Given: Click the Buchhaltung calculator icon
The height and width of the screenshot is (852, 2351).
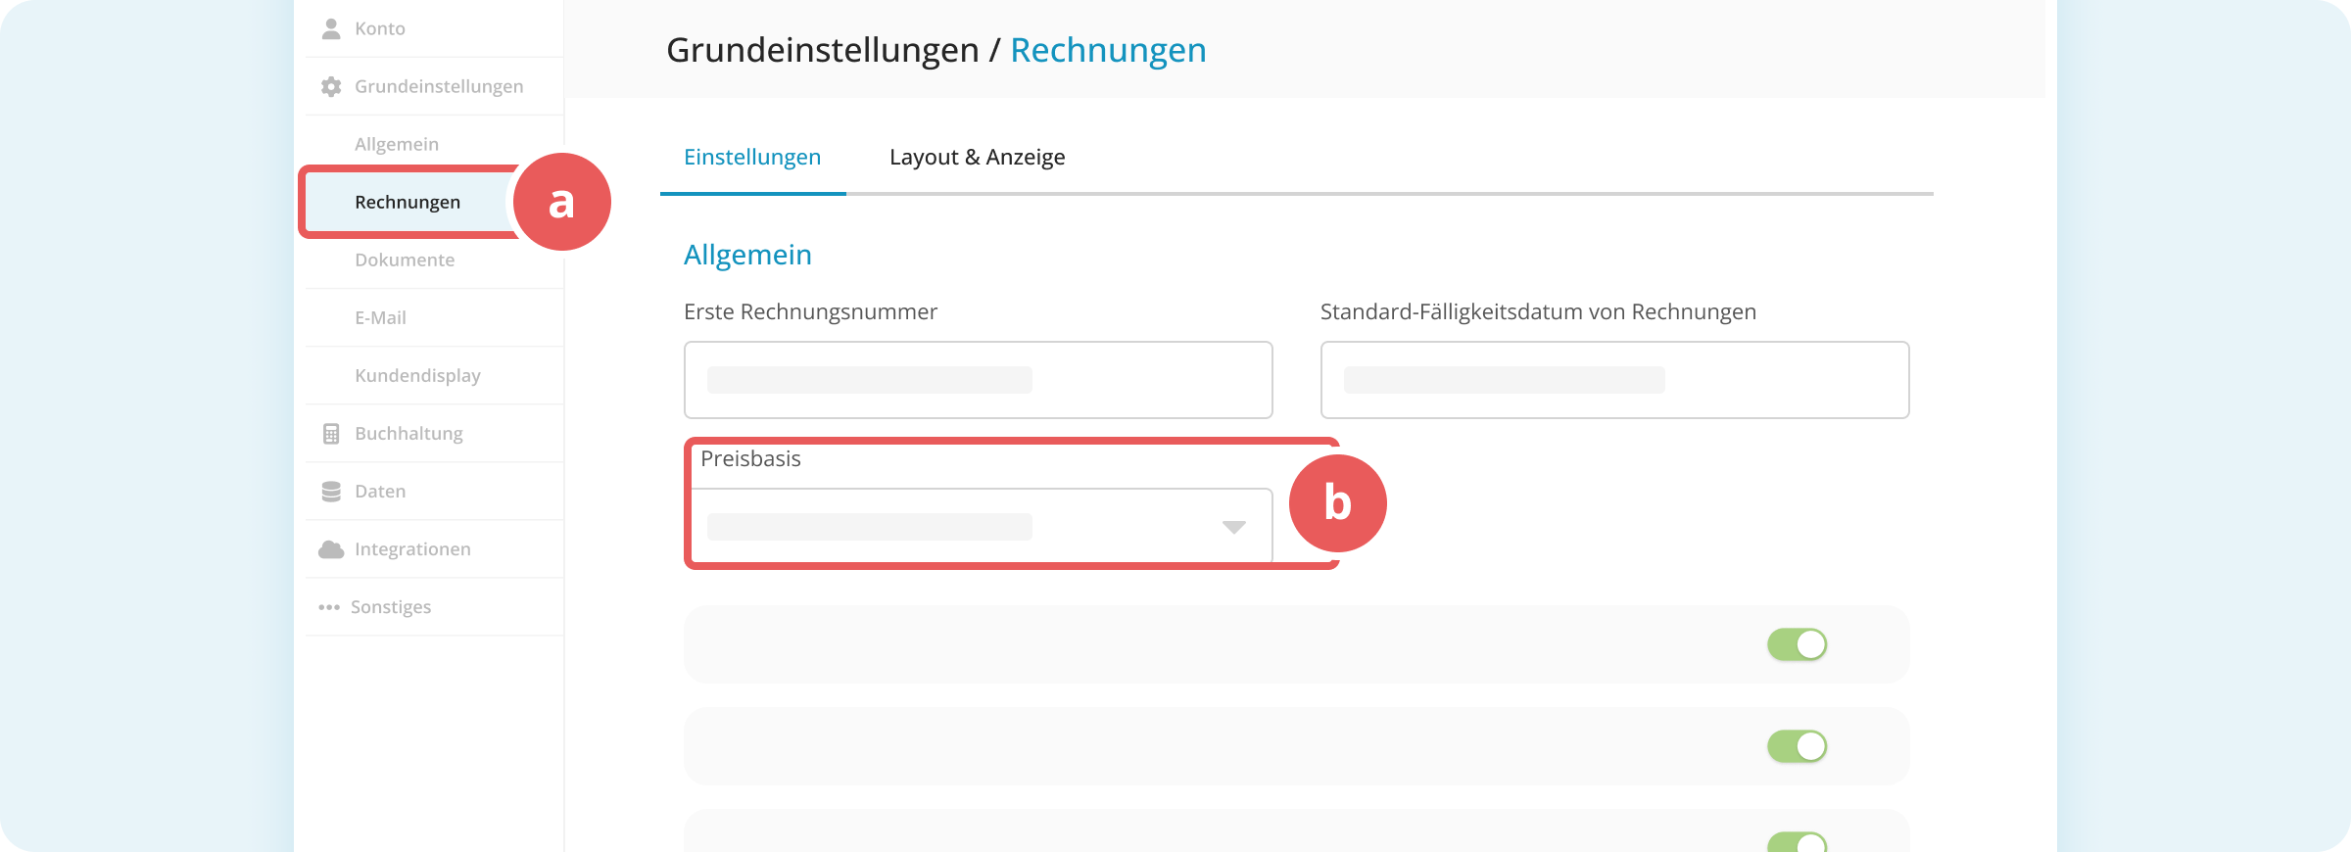Looking at the screenshot, I should pyautogui.click(x=331, y=432).
